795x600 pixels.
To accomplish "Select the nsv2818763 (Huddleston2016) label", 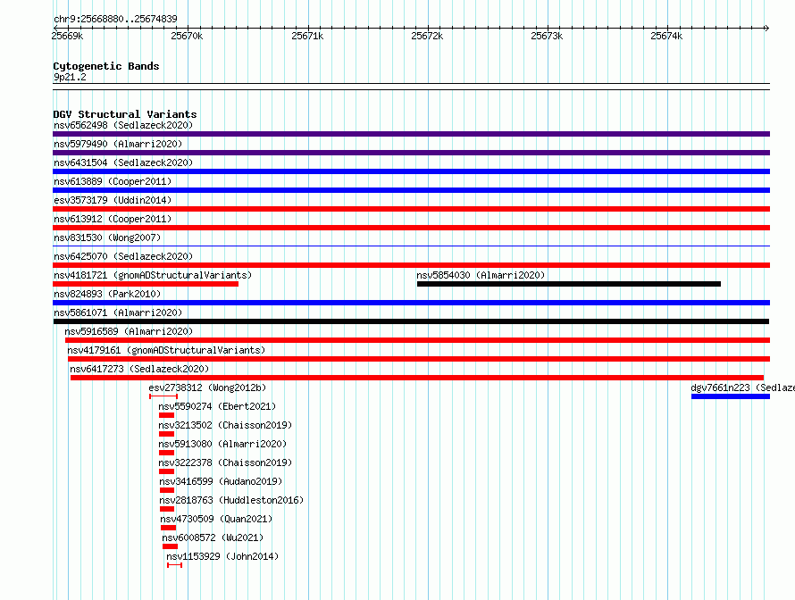I will coord(231,500).
